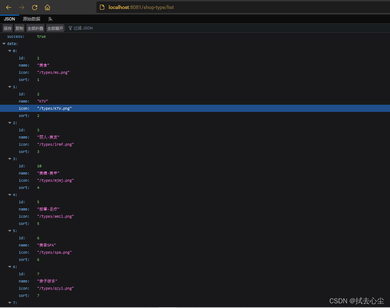This screenshot has width=390, height=308.
Task: Collapse array item 4
Action: (x=10, y=195)
